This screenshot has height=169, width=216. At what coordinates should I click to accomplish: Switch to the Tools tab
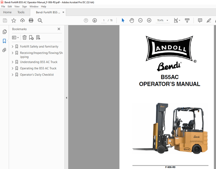point(21,12)
